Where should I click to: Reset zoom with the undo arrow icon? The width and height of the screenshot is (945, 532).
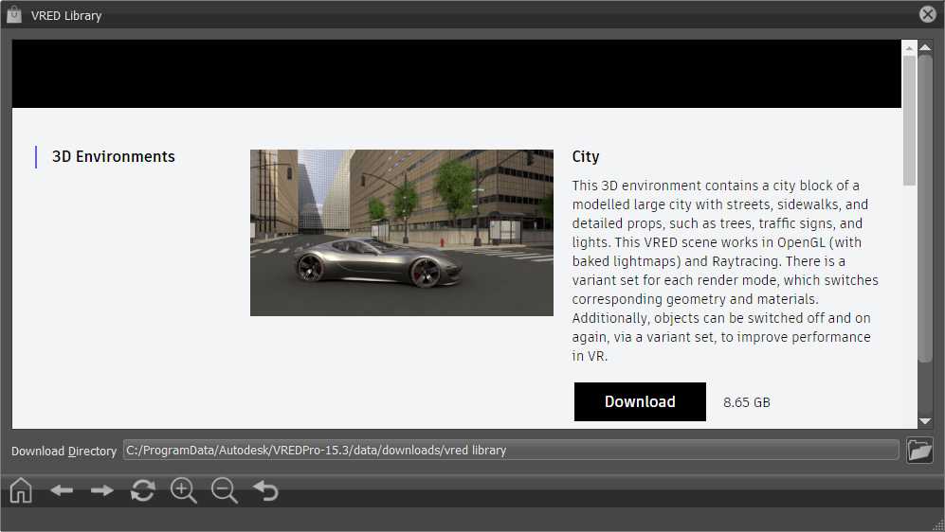pos(265,490)
